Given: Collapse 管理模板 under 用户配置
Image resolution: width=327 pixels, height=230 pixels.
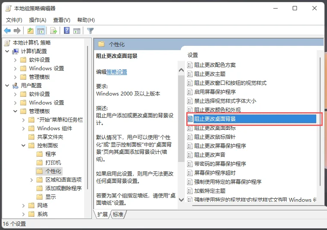Looking at the screenshot, I should point(15,111).
